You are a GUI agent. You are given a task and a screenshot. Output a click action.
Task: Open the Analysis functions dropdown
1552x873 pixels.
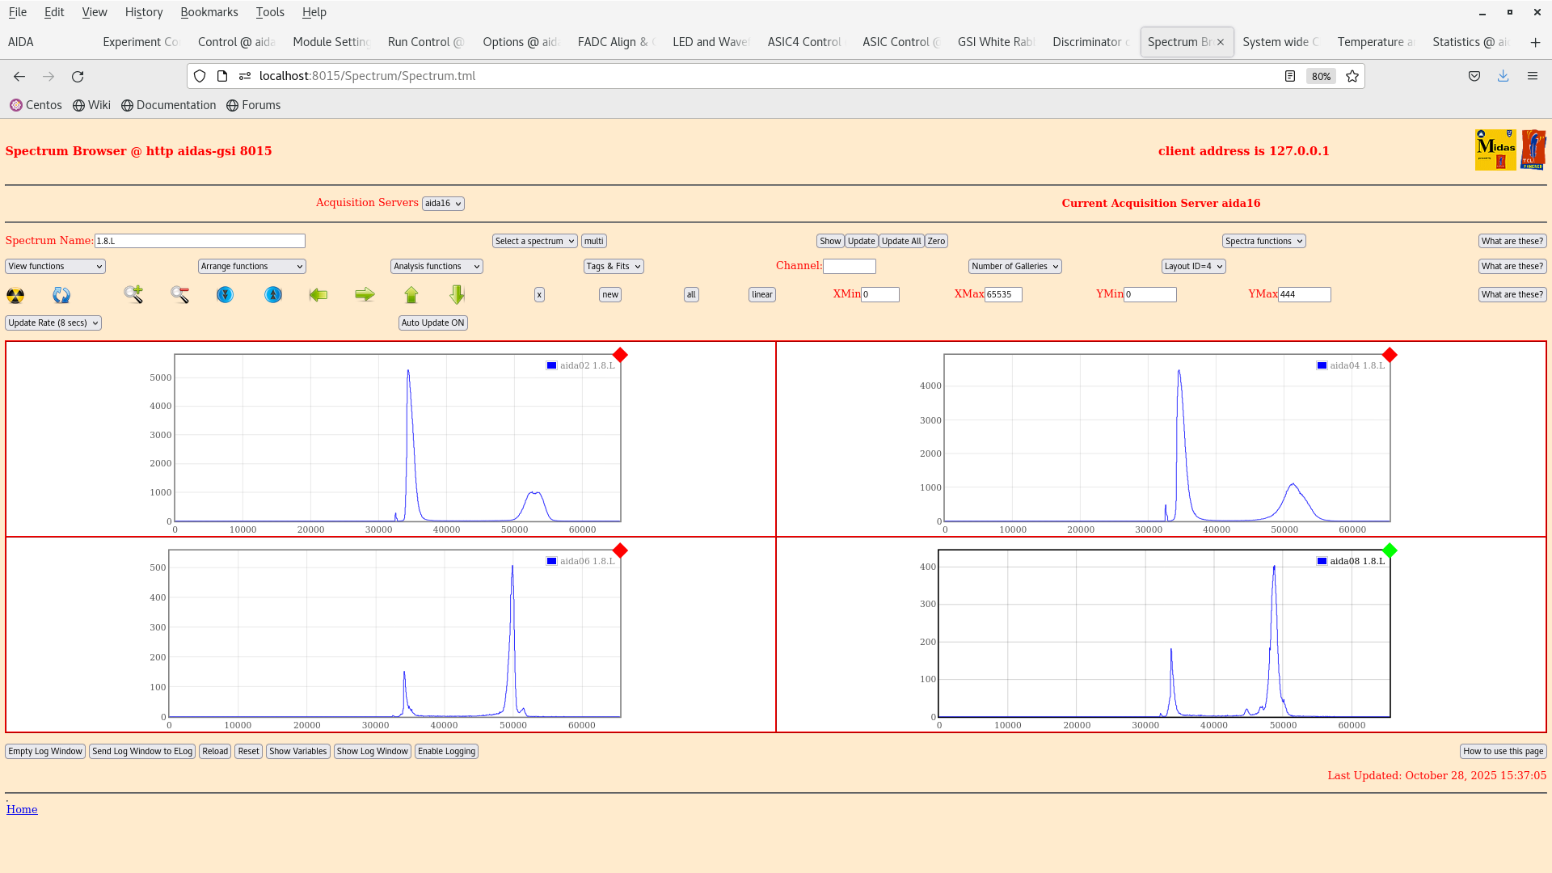436,266
